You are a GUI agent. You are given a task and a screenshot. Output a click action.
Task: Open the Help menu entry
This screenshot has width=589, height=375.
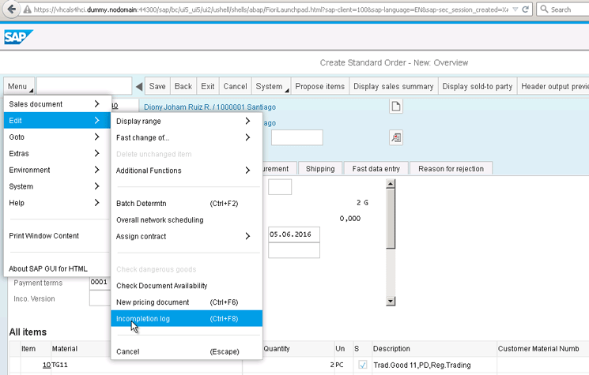(x=57, y=203)
